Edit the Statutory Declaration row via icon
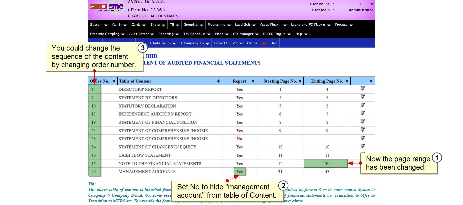The image size is (463, 205). point(362,105)
